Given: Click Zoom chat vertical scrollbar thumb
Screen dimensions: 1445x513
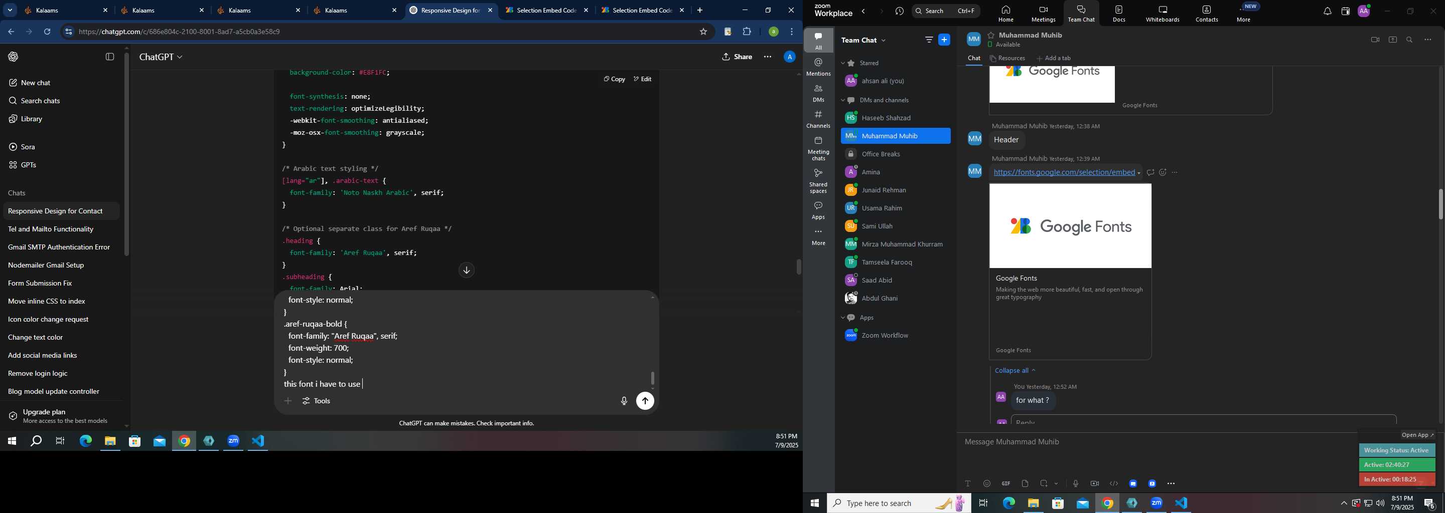Looking at the screenshot, I should (1440, 204).
